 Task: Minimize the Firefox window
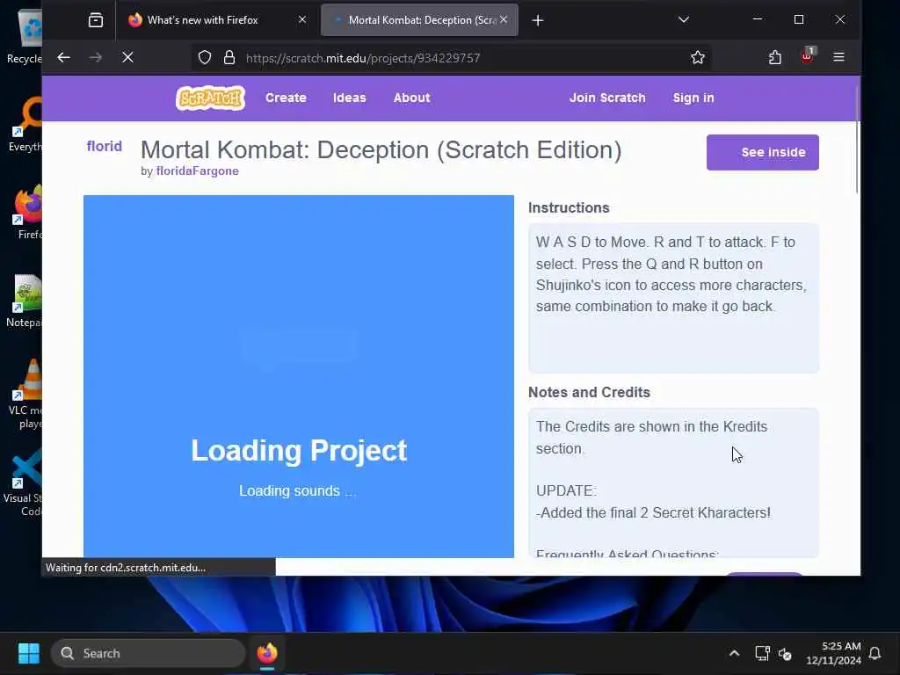[x=758, y=19]
